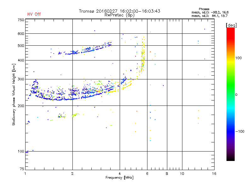This screenshot has height=189, width=252.
Task: Click the '600' height axis label
Action: point(21,34)
